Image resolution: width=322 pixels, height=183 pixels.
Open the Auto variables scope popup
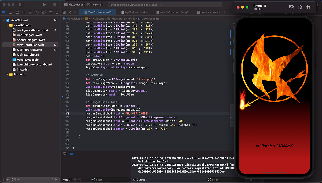point(67,180)
